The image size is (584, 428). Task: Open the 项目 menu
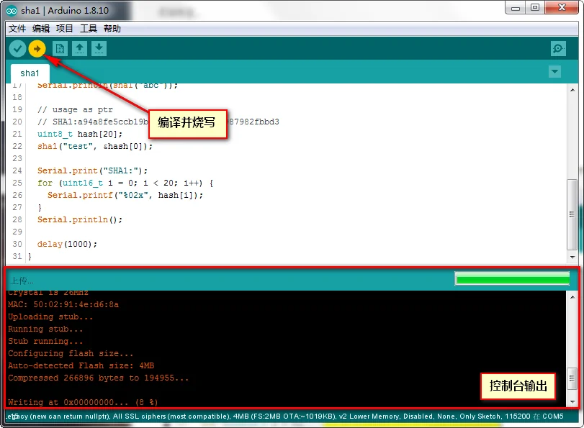64,29
